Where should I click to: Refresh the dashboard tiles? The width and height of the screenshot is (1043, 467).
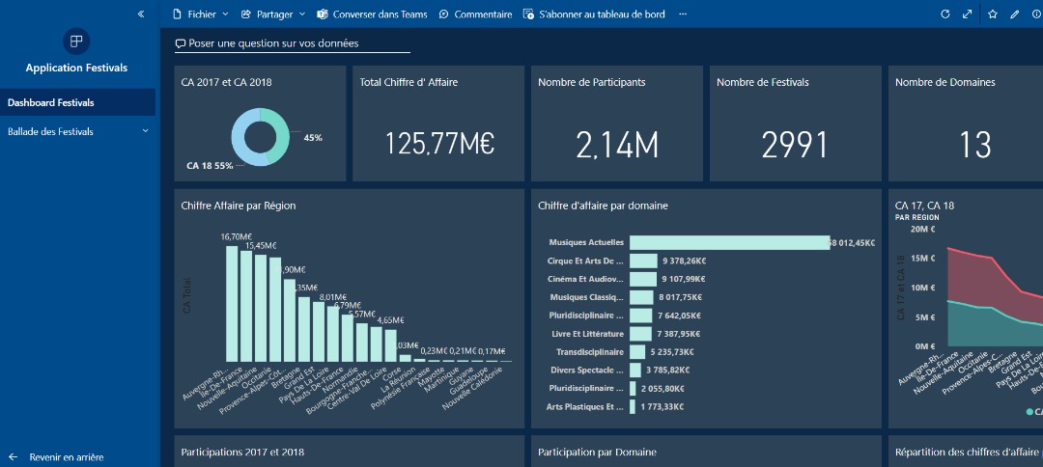coord(945,14)
